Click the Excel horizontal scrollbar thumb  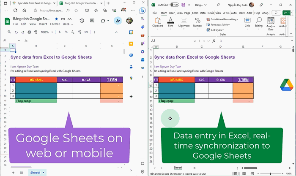(250, 168)
